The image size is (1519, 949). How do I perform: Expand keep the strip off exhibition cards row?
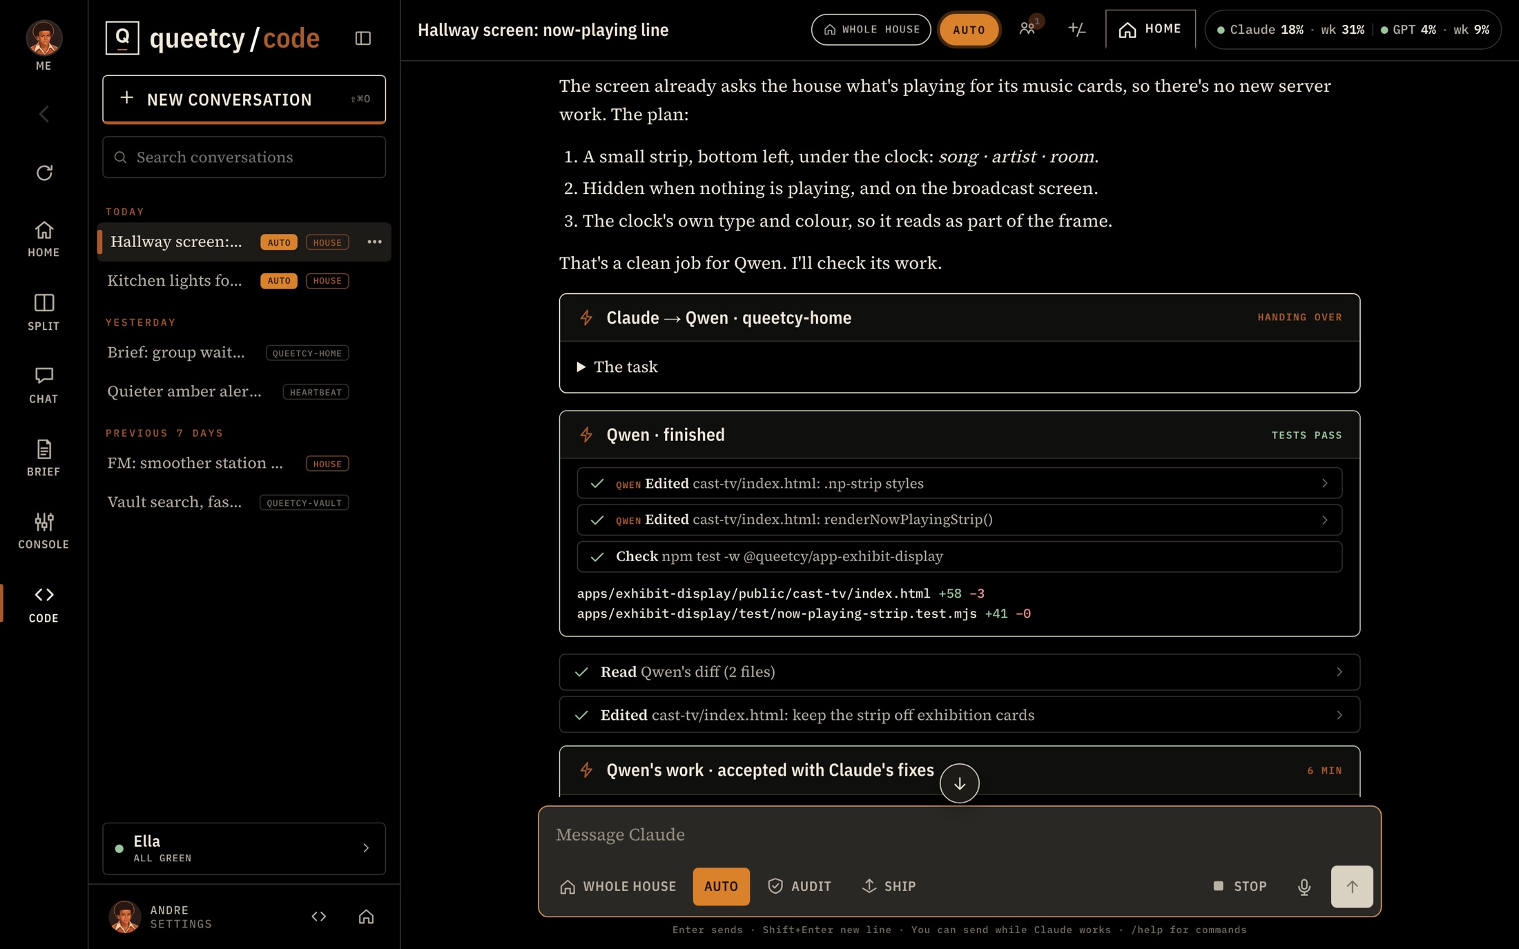[x=959, y=715]
